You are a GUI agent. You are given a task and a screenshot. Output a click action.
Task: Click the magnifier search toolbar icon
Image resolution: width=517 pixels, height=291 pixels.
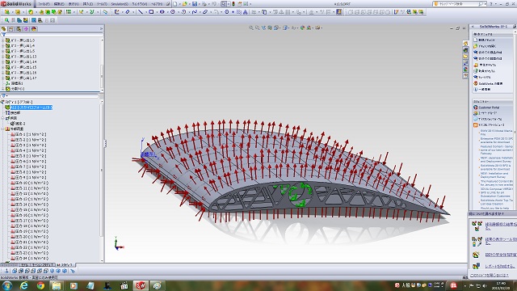[x=6, y=20]
